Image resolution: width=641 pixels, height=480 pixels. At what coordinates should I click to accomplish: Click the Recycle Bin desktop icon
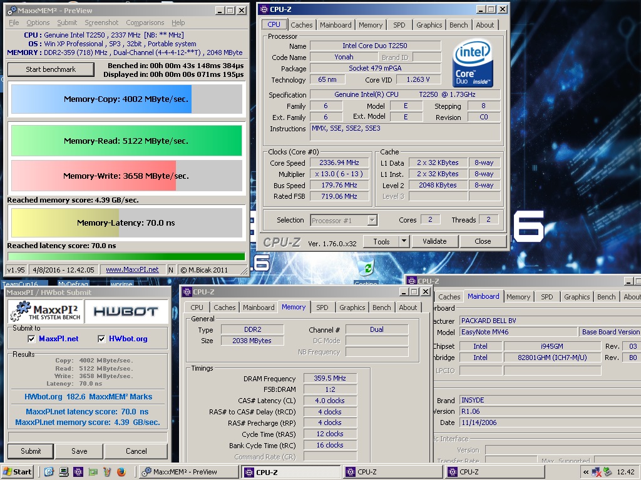(x=367, y=267)
